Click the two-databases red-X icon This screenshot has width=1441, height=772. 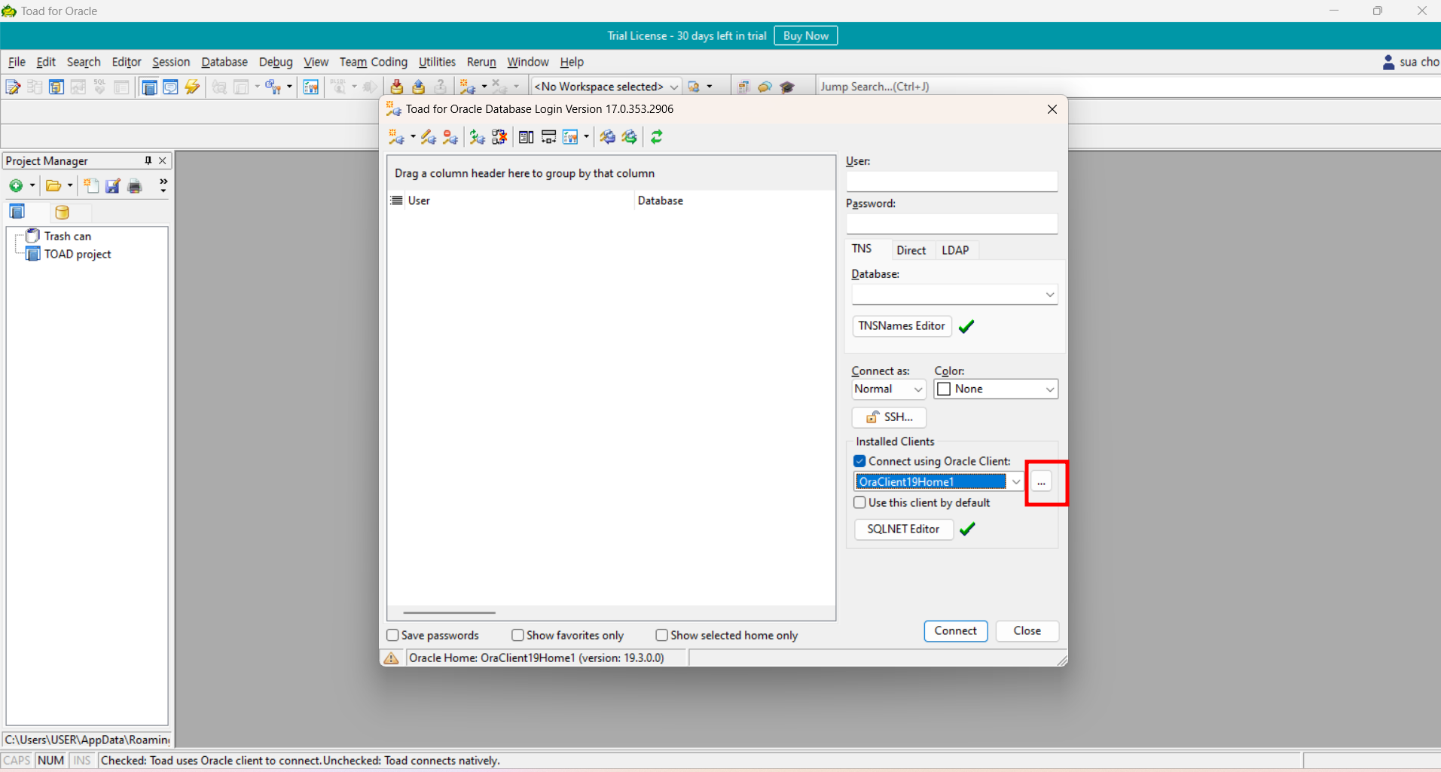click(x=499, y=136)
